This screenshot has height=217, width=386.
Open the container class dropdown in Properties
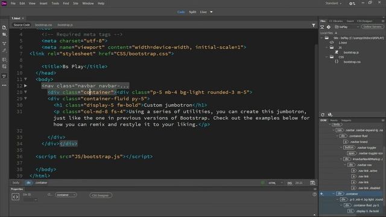pos(66,195)
